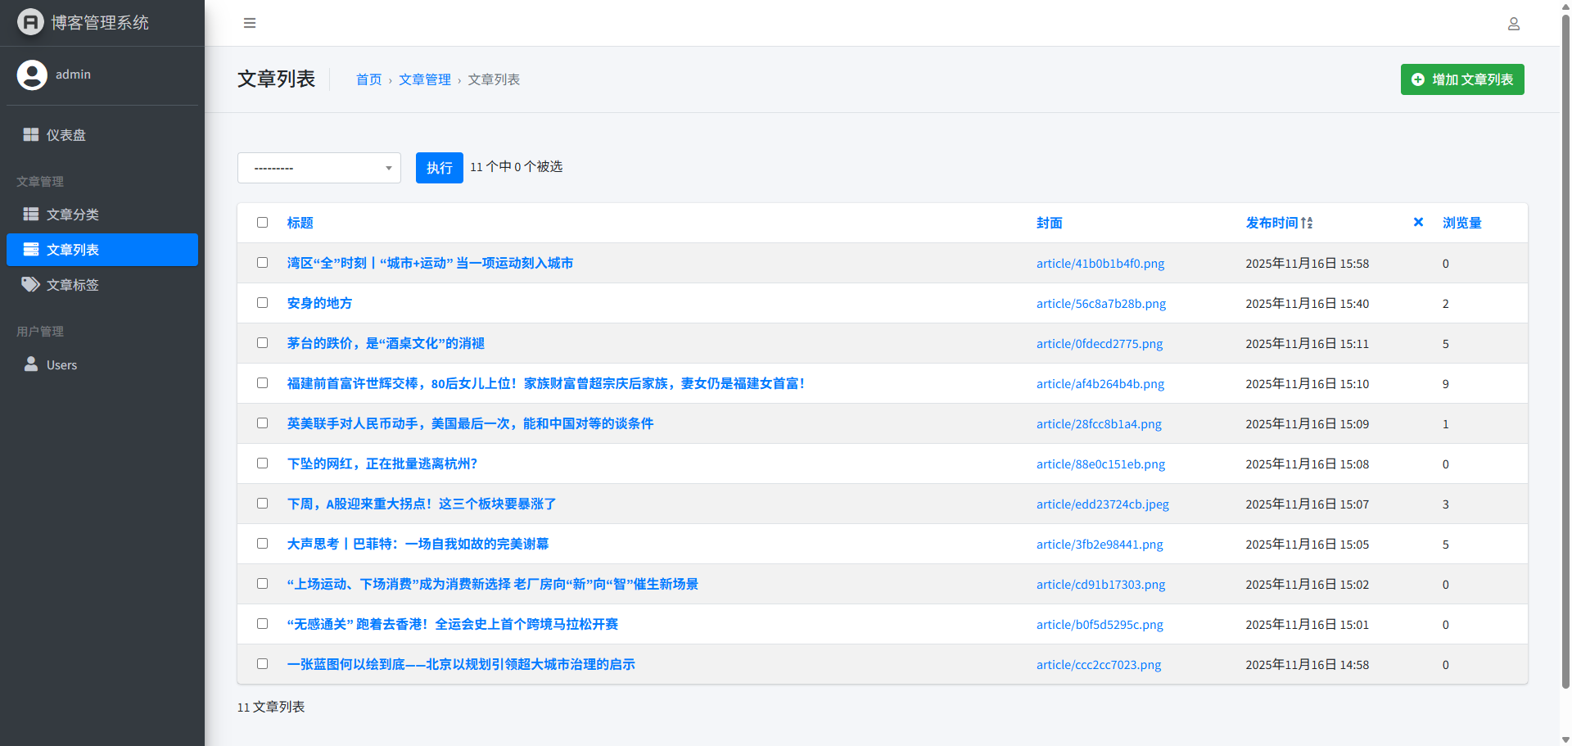Open article 下坠的网红，正在批量逃离杭州
The width and height of the screenshot is (1572, 746).
click(x=382, y=463)
